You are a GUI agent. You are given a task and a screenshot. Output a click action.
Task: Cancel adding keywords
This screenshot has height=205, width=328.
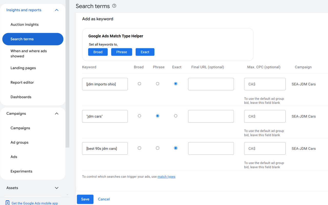click(x=104, y=199)
